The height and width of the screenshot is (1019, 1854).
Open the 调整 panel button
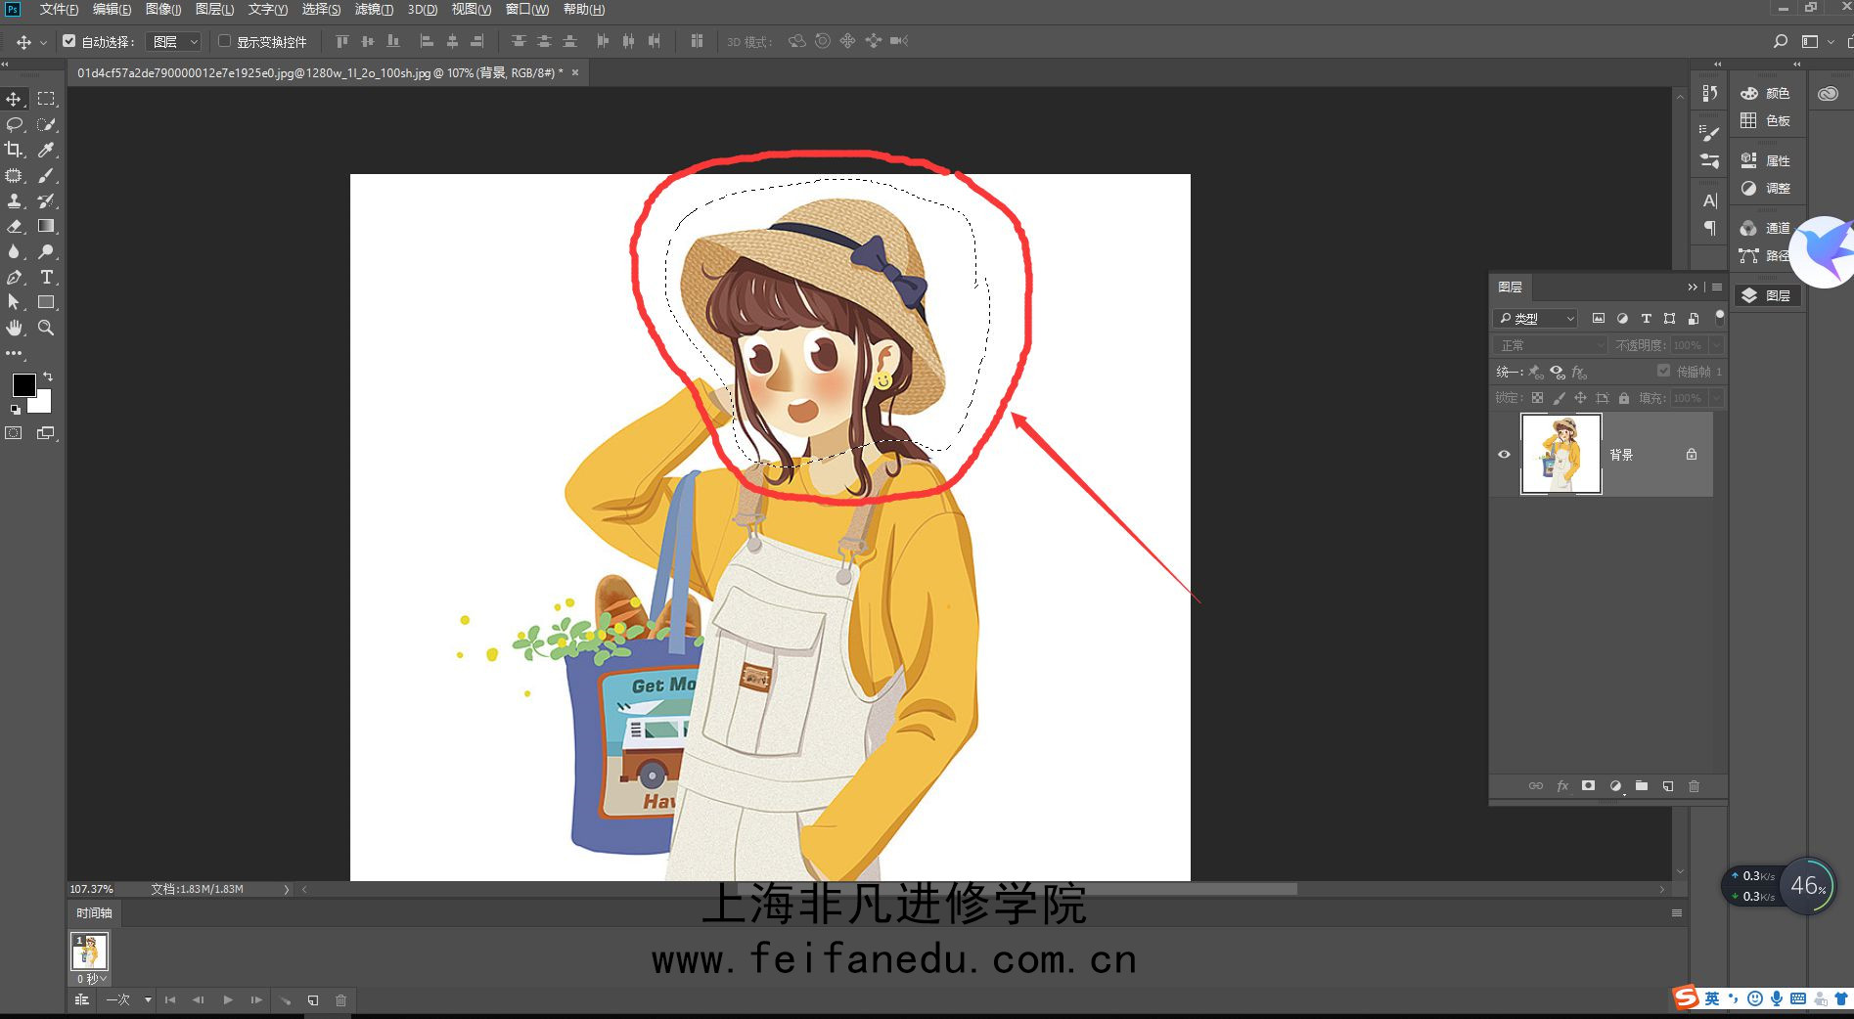[1767, 188]
